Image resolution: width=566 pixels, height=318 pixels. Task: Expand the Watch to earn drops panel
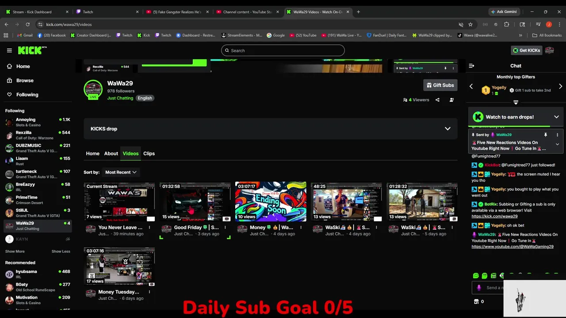pos(556,117)
